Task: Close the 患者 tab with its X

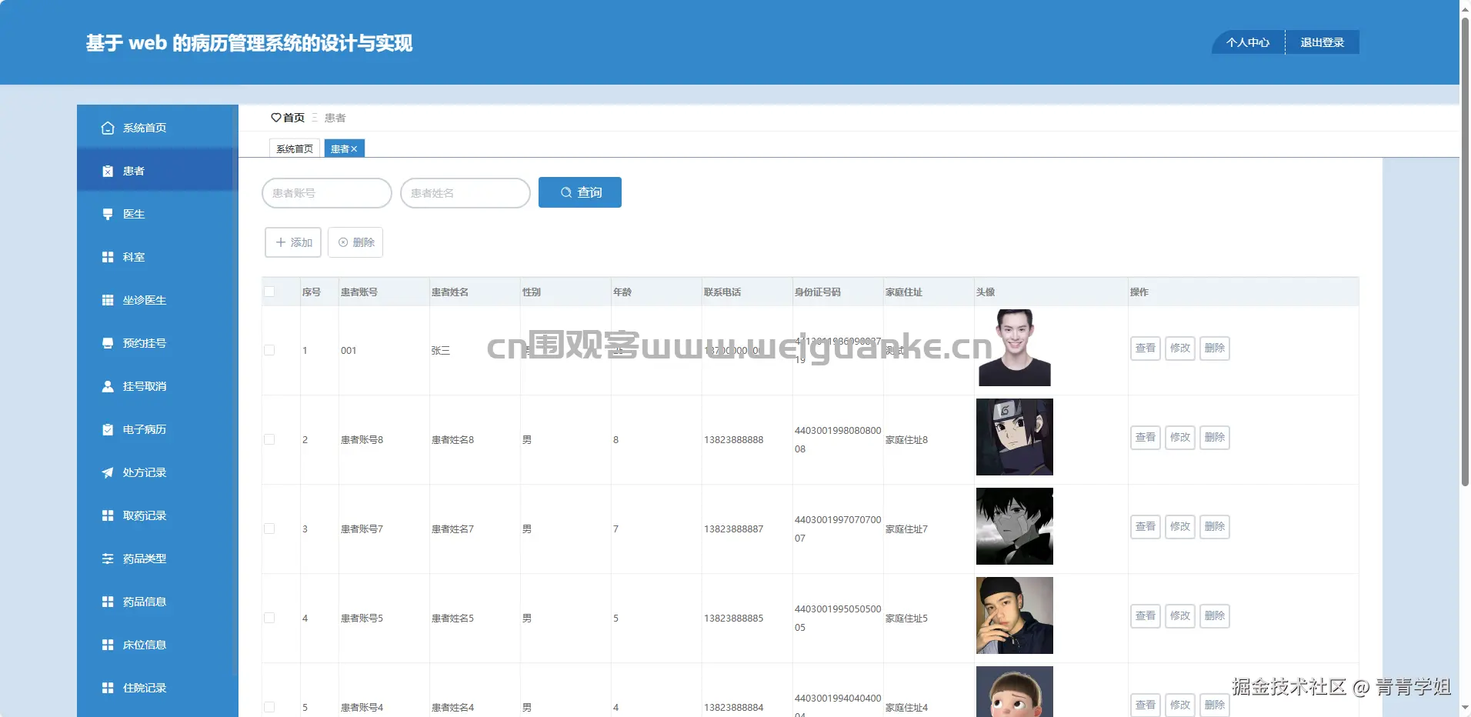Action: click(x=355, y=149)
